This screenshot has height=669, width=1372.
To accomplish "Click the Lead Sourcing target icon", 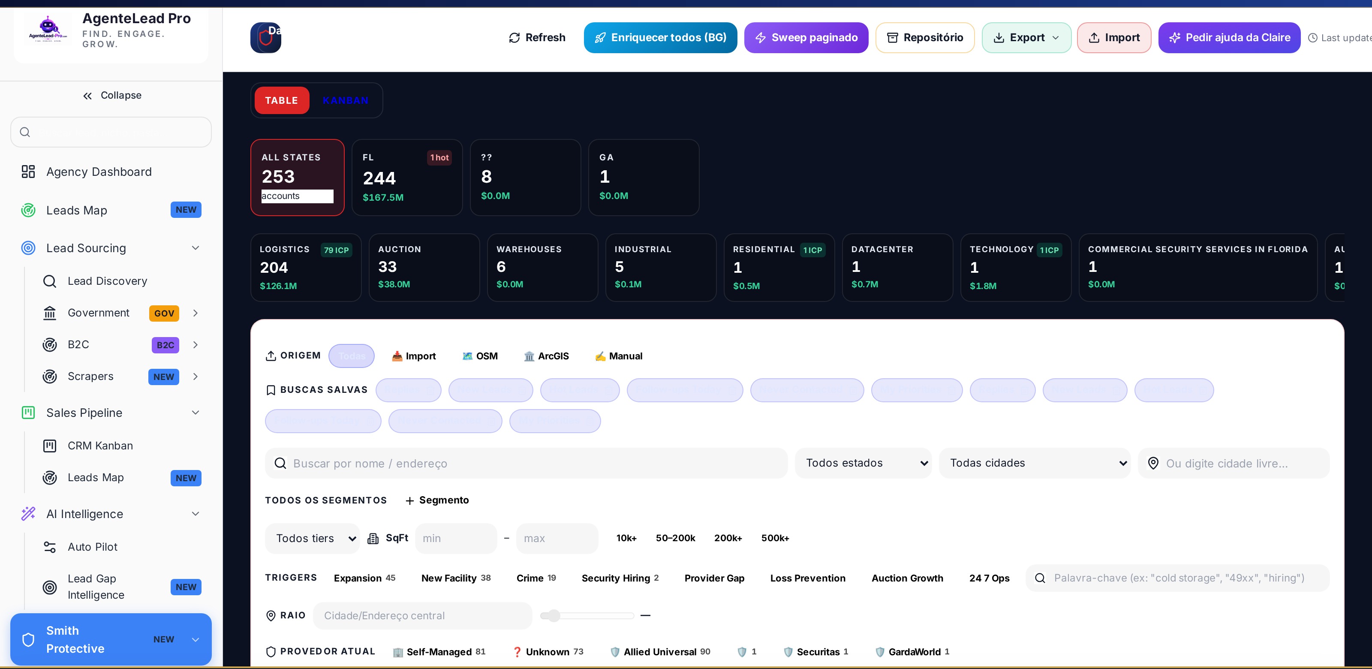I will tap(28, 248).
